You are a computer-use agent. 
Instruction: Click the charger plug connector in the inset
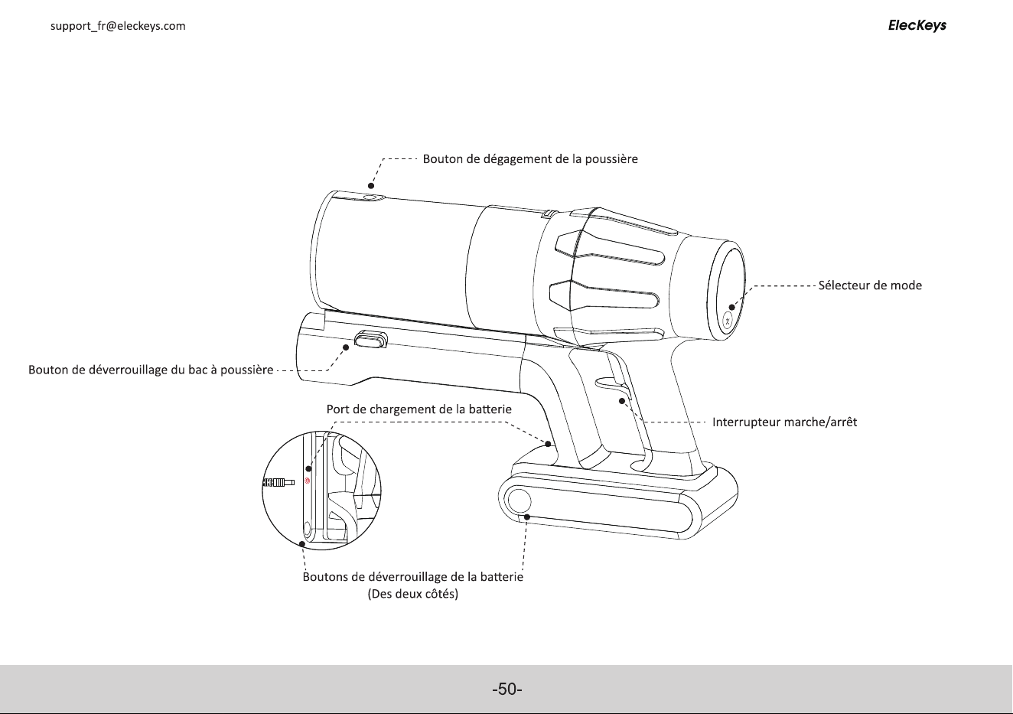click(x=278, y=482)
